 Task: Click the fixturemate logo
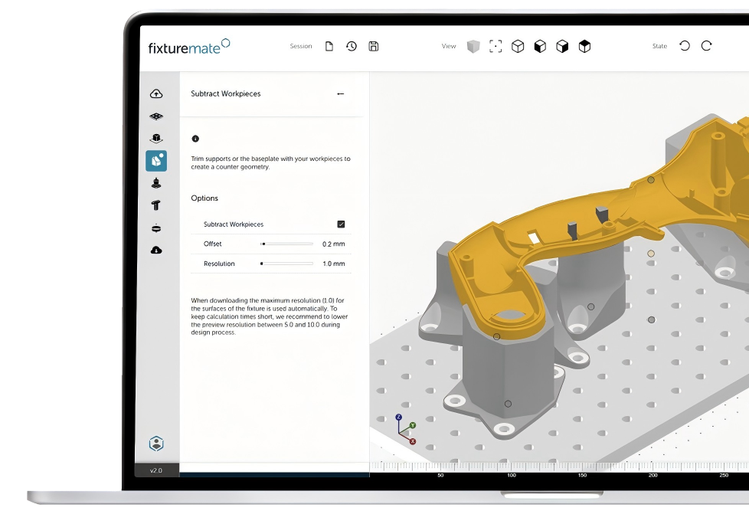click(x=189, y=47)
